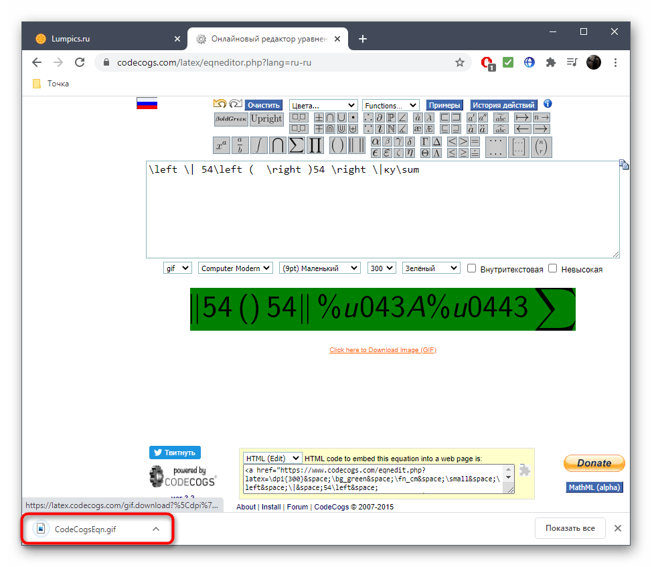The width and height of the screenshot is (652, 567).
Task: Toggle Upright font mode
Action: [x=266, y=119]
